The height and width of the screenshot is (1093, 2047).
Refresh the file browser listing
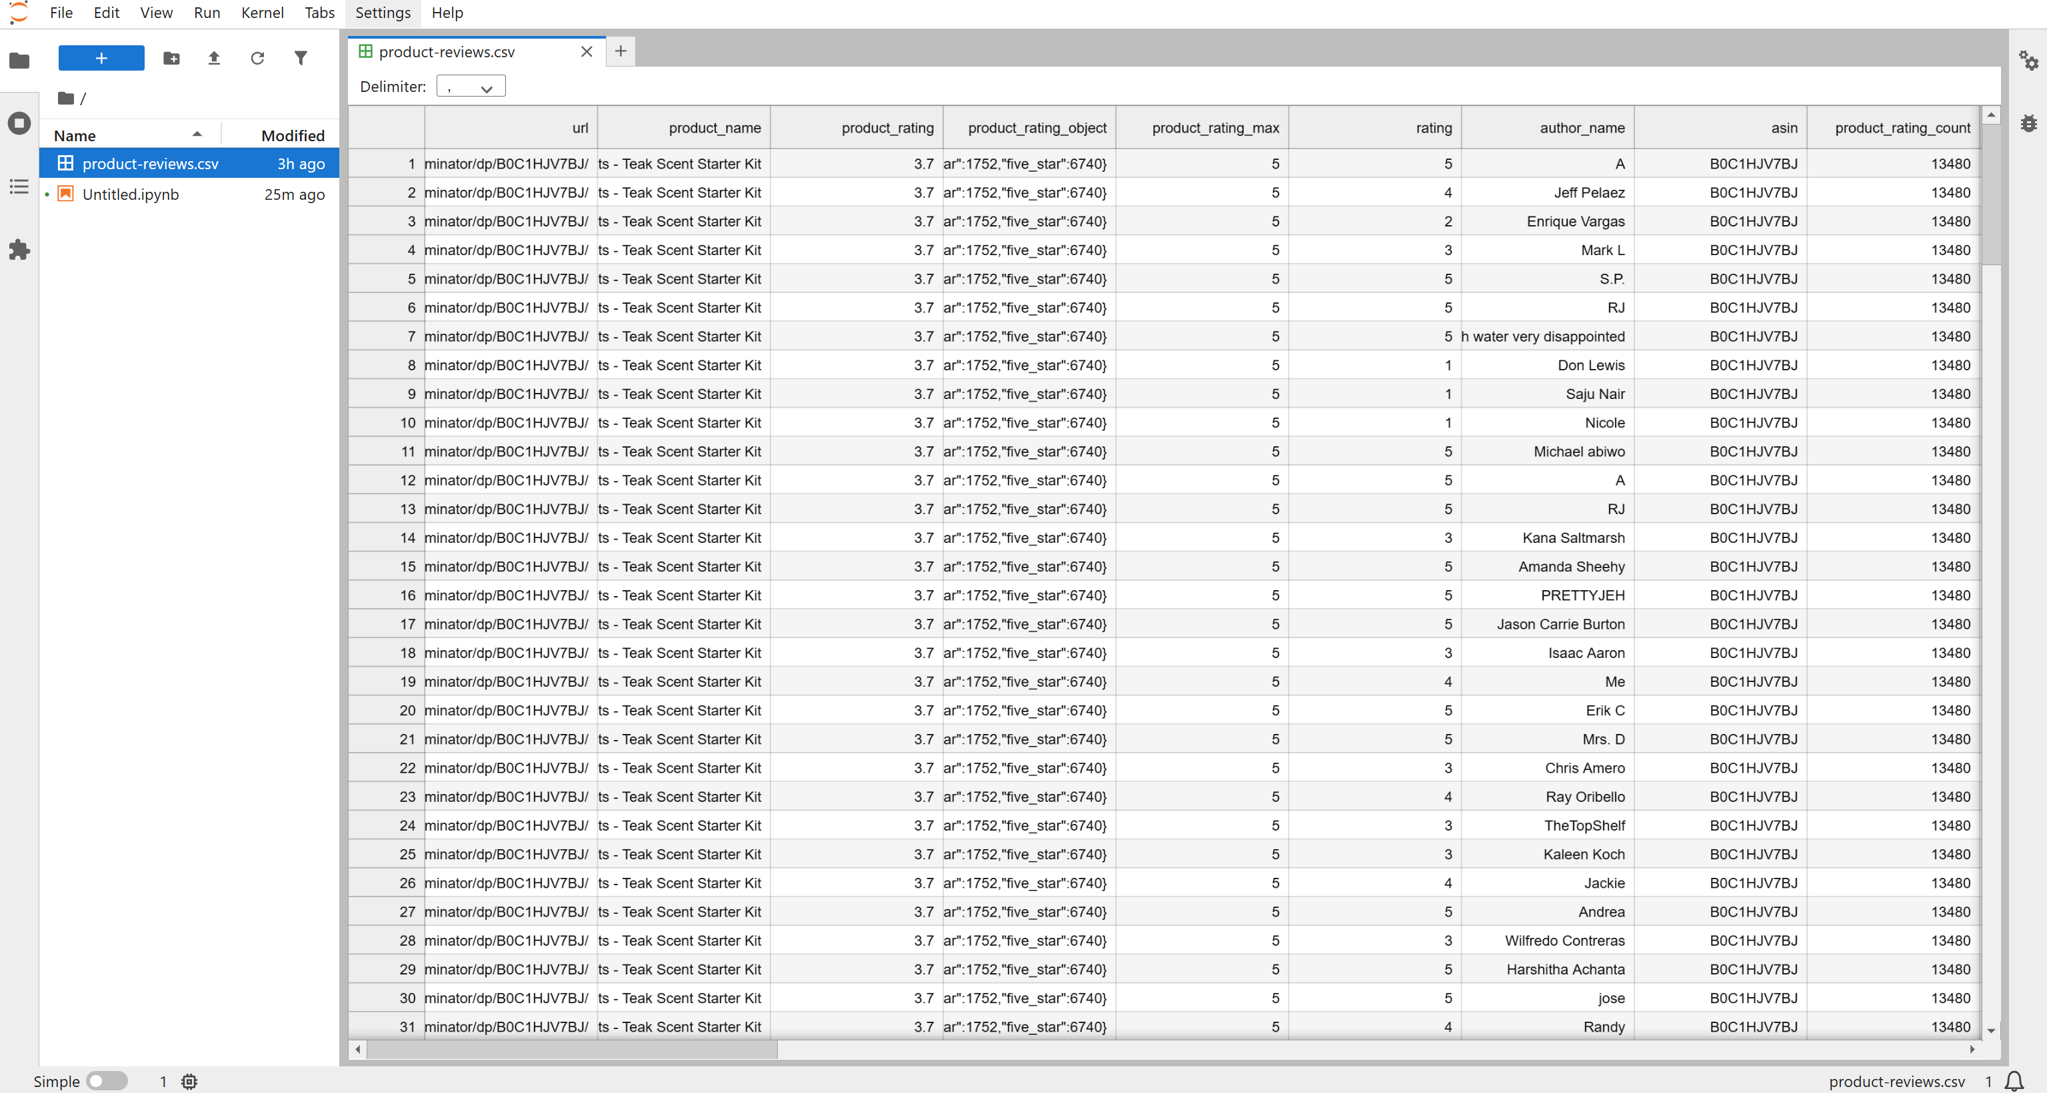(257, 58)
